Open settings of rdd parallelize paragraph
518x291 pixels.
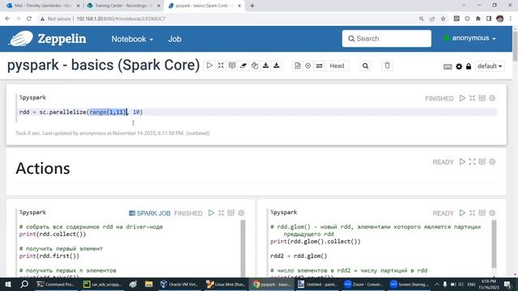pyautogui.click(x=492, y=98)
